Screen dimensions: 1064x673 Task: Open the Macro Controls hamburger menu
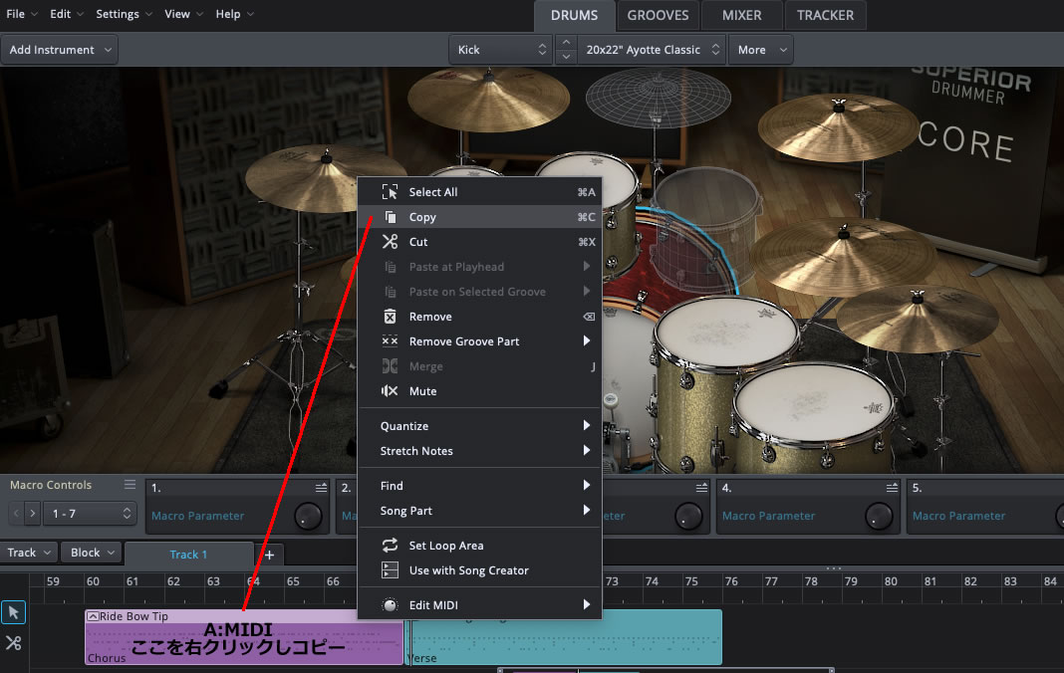(130, 485)
